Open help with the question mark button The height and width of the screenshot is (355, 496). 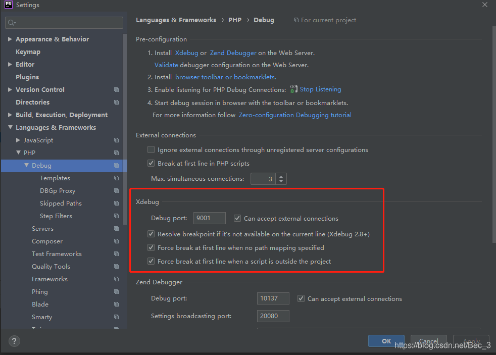[x=14, y=341]
